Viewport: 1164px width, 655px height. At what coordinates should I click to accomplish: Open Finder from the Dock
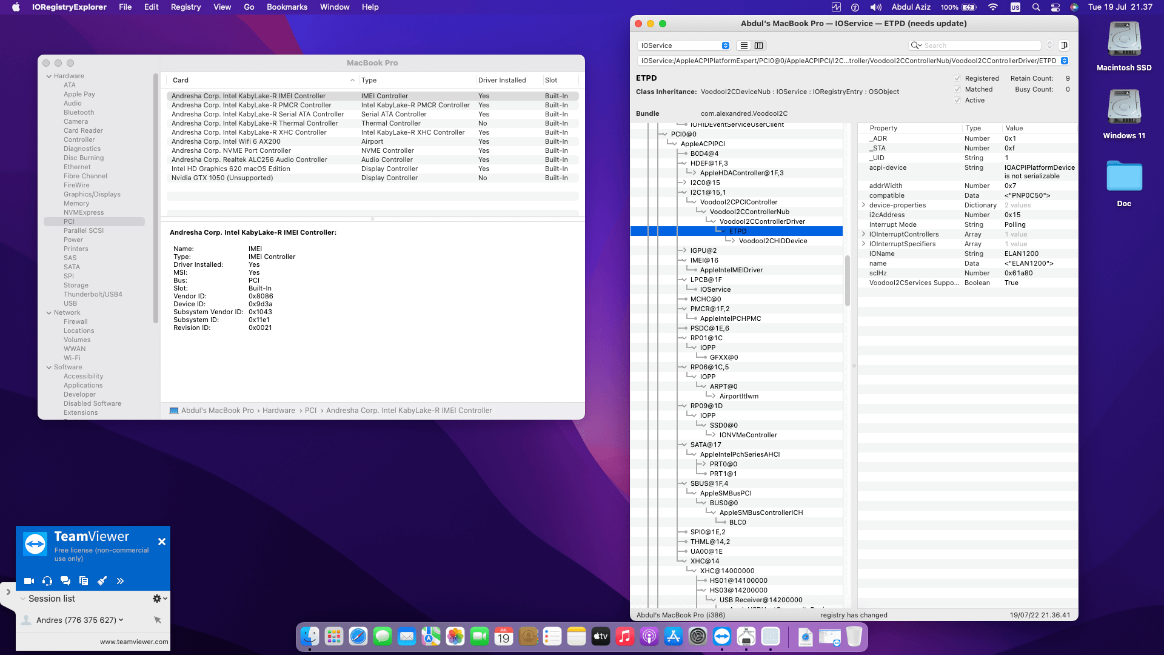(310, 636)
